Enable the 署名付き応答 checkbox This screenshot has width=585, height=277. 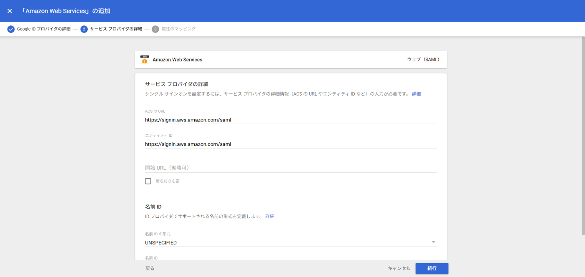pyautogui.click(x=148, y=181)
